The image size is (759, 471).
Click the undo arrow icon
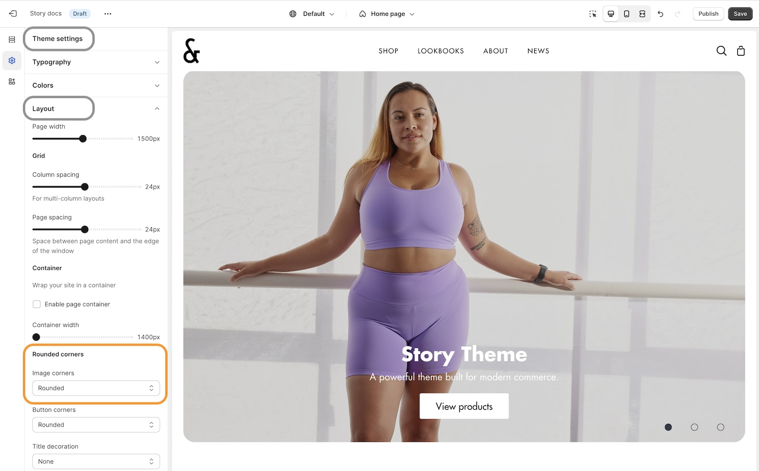(x=660, y=14)
